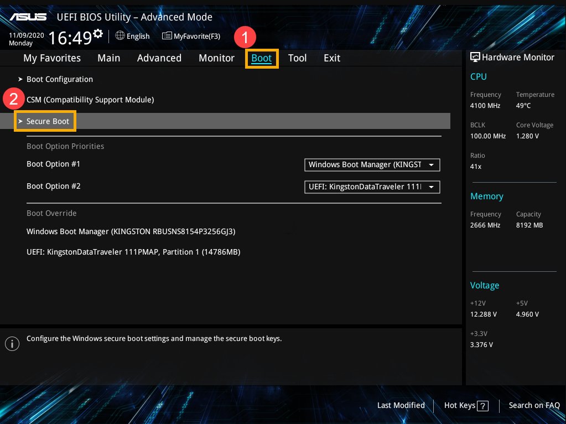Select Windows Boot Manager under Boot Override

(x=131, y=231)
